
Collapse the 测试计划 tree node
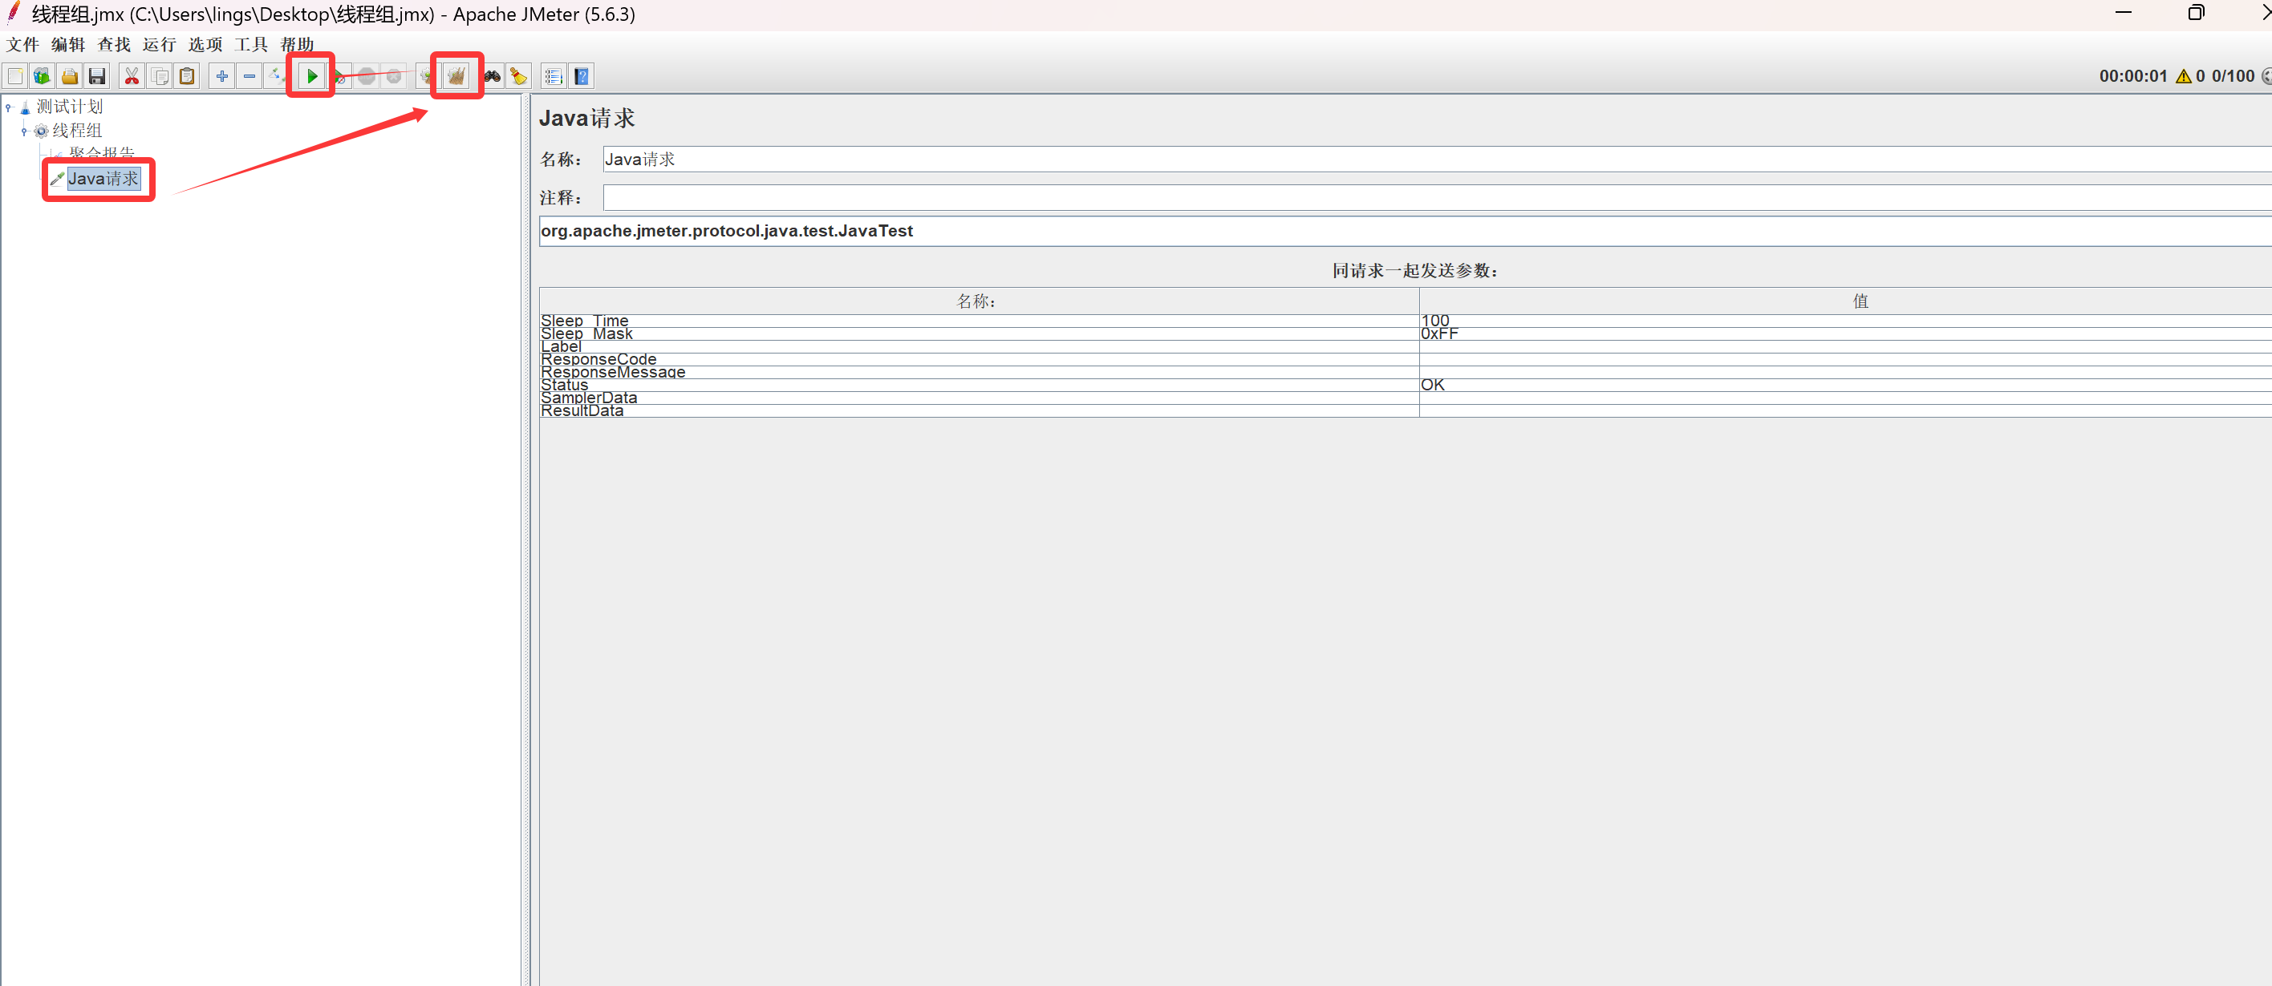click(x=10, y=107)
